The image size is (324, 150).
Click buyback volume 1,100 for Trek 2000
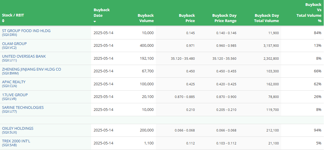(149, 143)
